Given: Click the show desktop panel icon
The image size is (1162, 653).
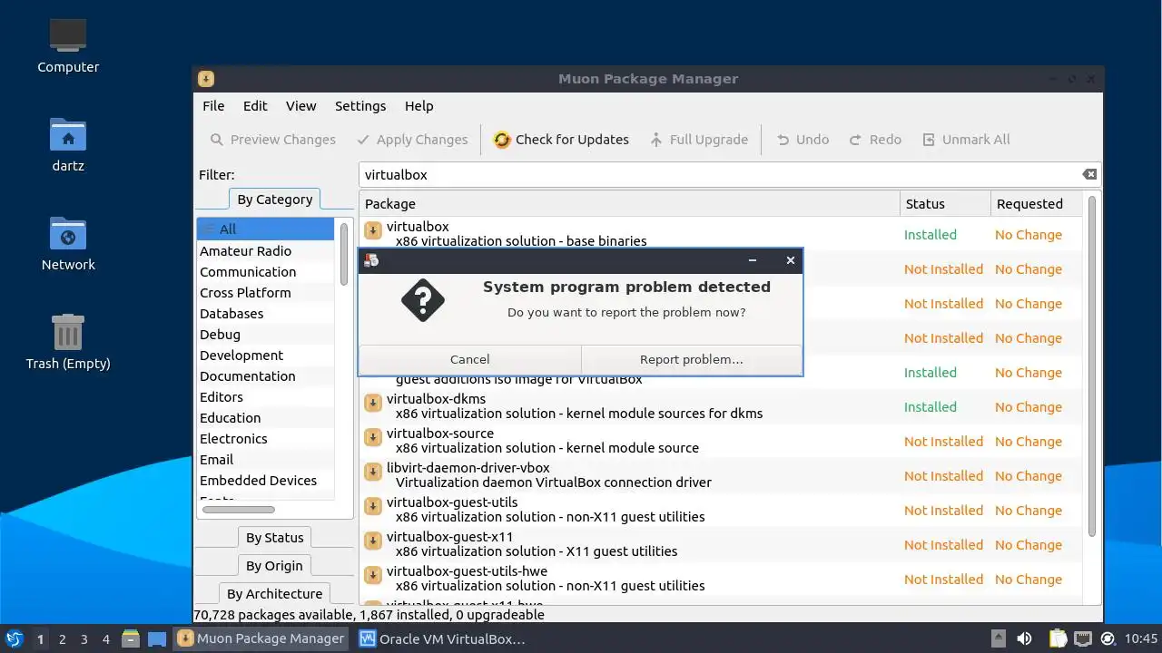Looking at the screenshot, I should (157, 638).
